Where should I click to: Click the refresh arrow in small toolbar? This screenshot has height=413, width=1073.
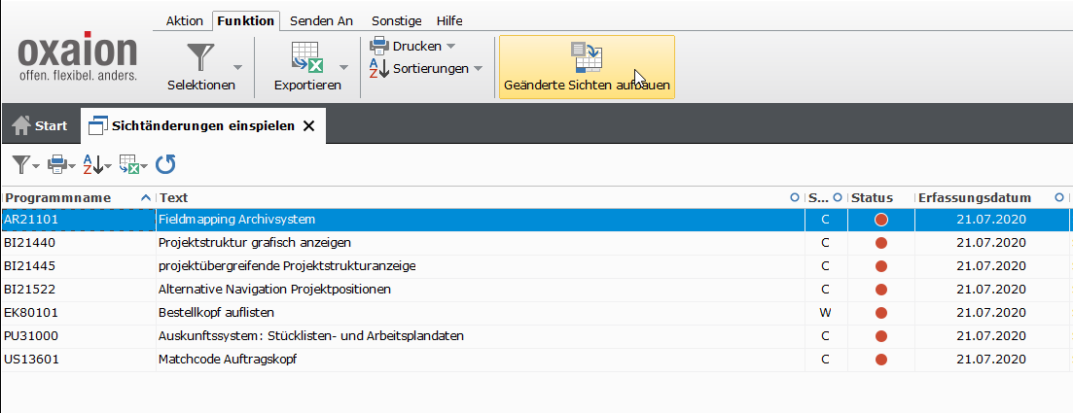pos(165,164)
